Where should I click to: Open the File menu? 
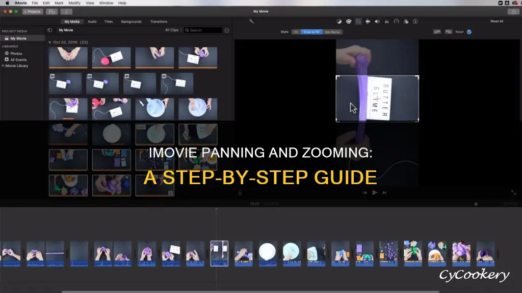tap(35, 3)
